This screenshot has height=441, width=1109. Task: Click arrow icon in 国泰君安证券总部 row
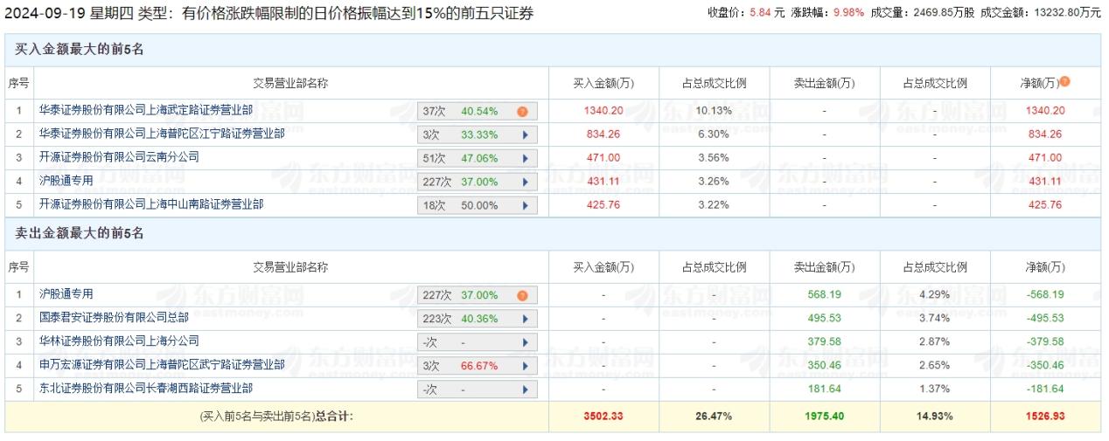[x=525, y=319]
